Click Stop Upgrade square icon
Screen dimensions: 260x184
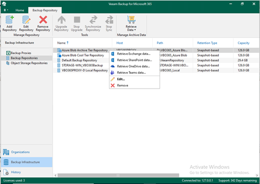pyautogui.click(x=77, y=20)
